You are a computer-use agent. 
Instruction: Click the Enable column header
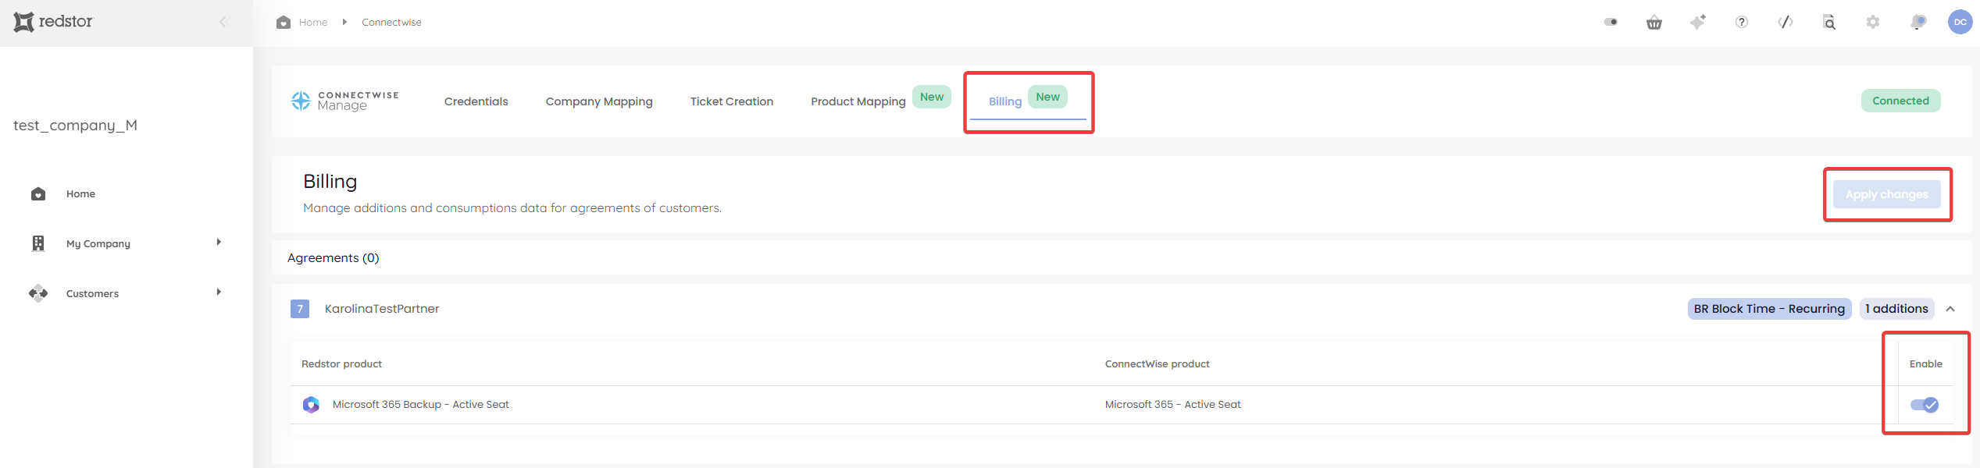coord(1925,364)
